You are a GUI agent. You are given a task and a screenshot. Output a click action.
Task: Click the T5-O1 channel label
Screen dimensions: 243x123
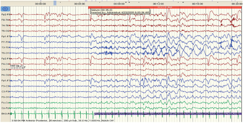point(6,53)
